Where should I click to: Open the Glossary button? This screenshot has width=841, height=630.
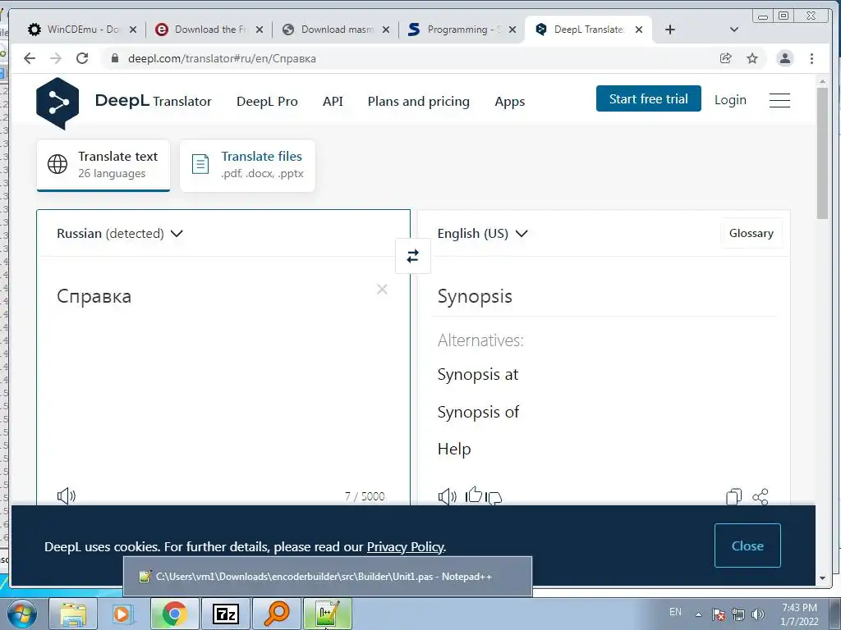pyautogui.click(x=751, y=233)
